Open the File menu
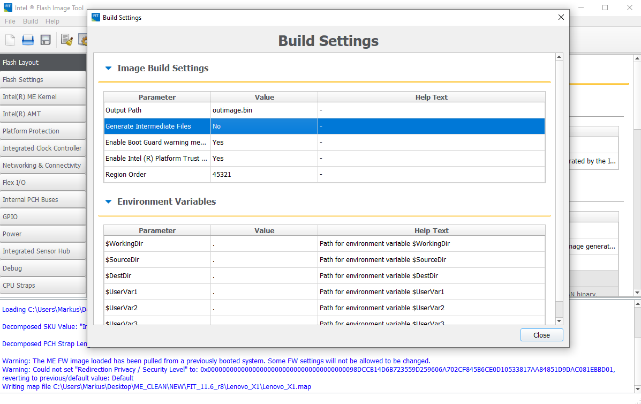 point(10,21)
